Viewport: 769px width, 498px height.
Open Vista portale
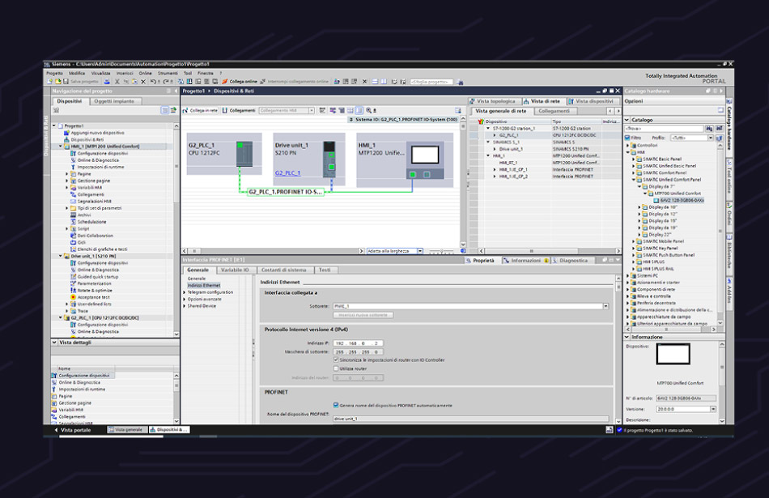(73, 430)
